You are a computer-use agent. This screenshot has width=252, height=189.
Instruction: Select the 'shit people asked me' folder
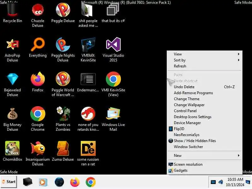point(88,15)
